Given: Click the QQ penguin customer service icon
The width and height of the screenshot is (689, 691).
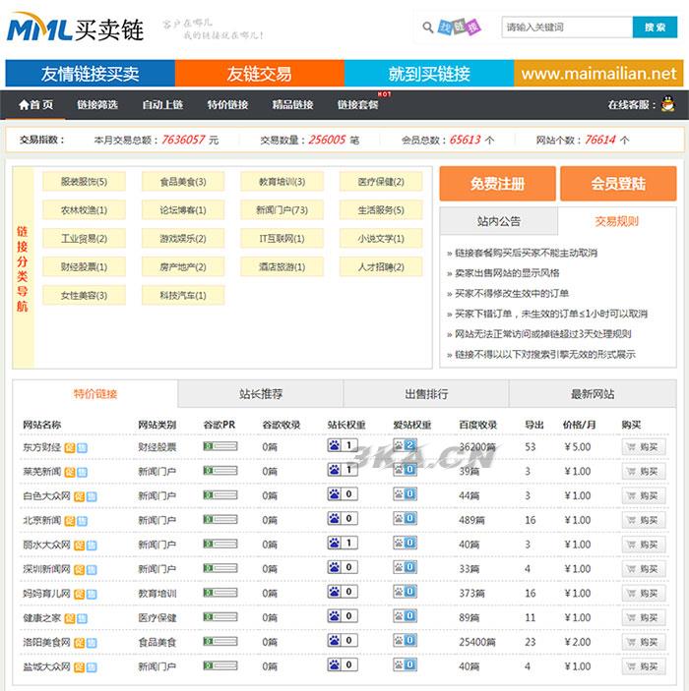Looking at the screenshot, I should point(667,104).
